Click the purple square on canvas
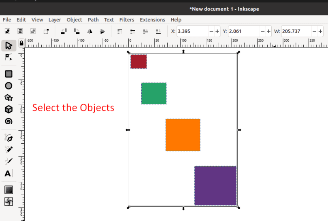This screenshot has width=328, height=221. pyautogui.click(x=215, y=186)
